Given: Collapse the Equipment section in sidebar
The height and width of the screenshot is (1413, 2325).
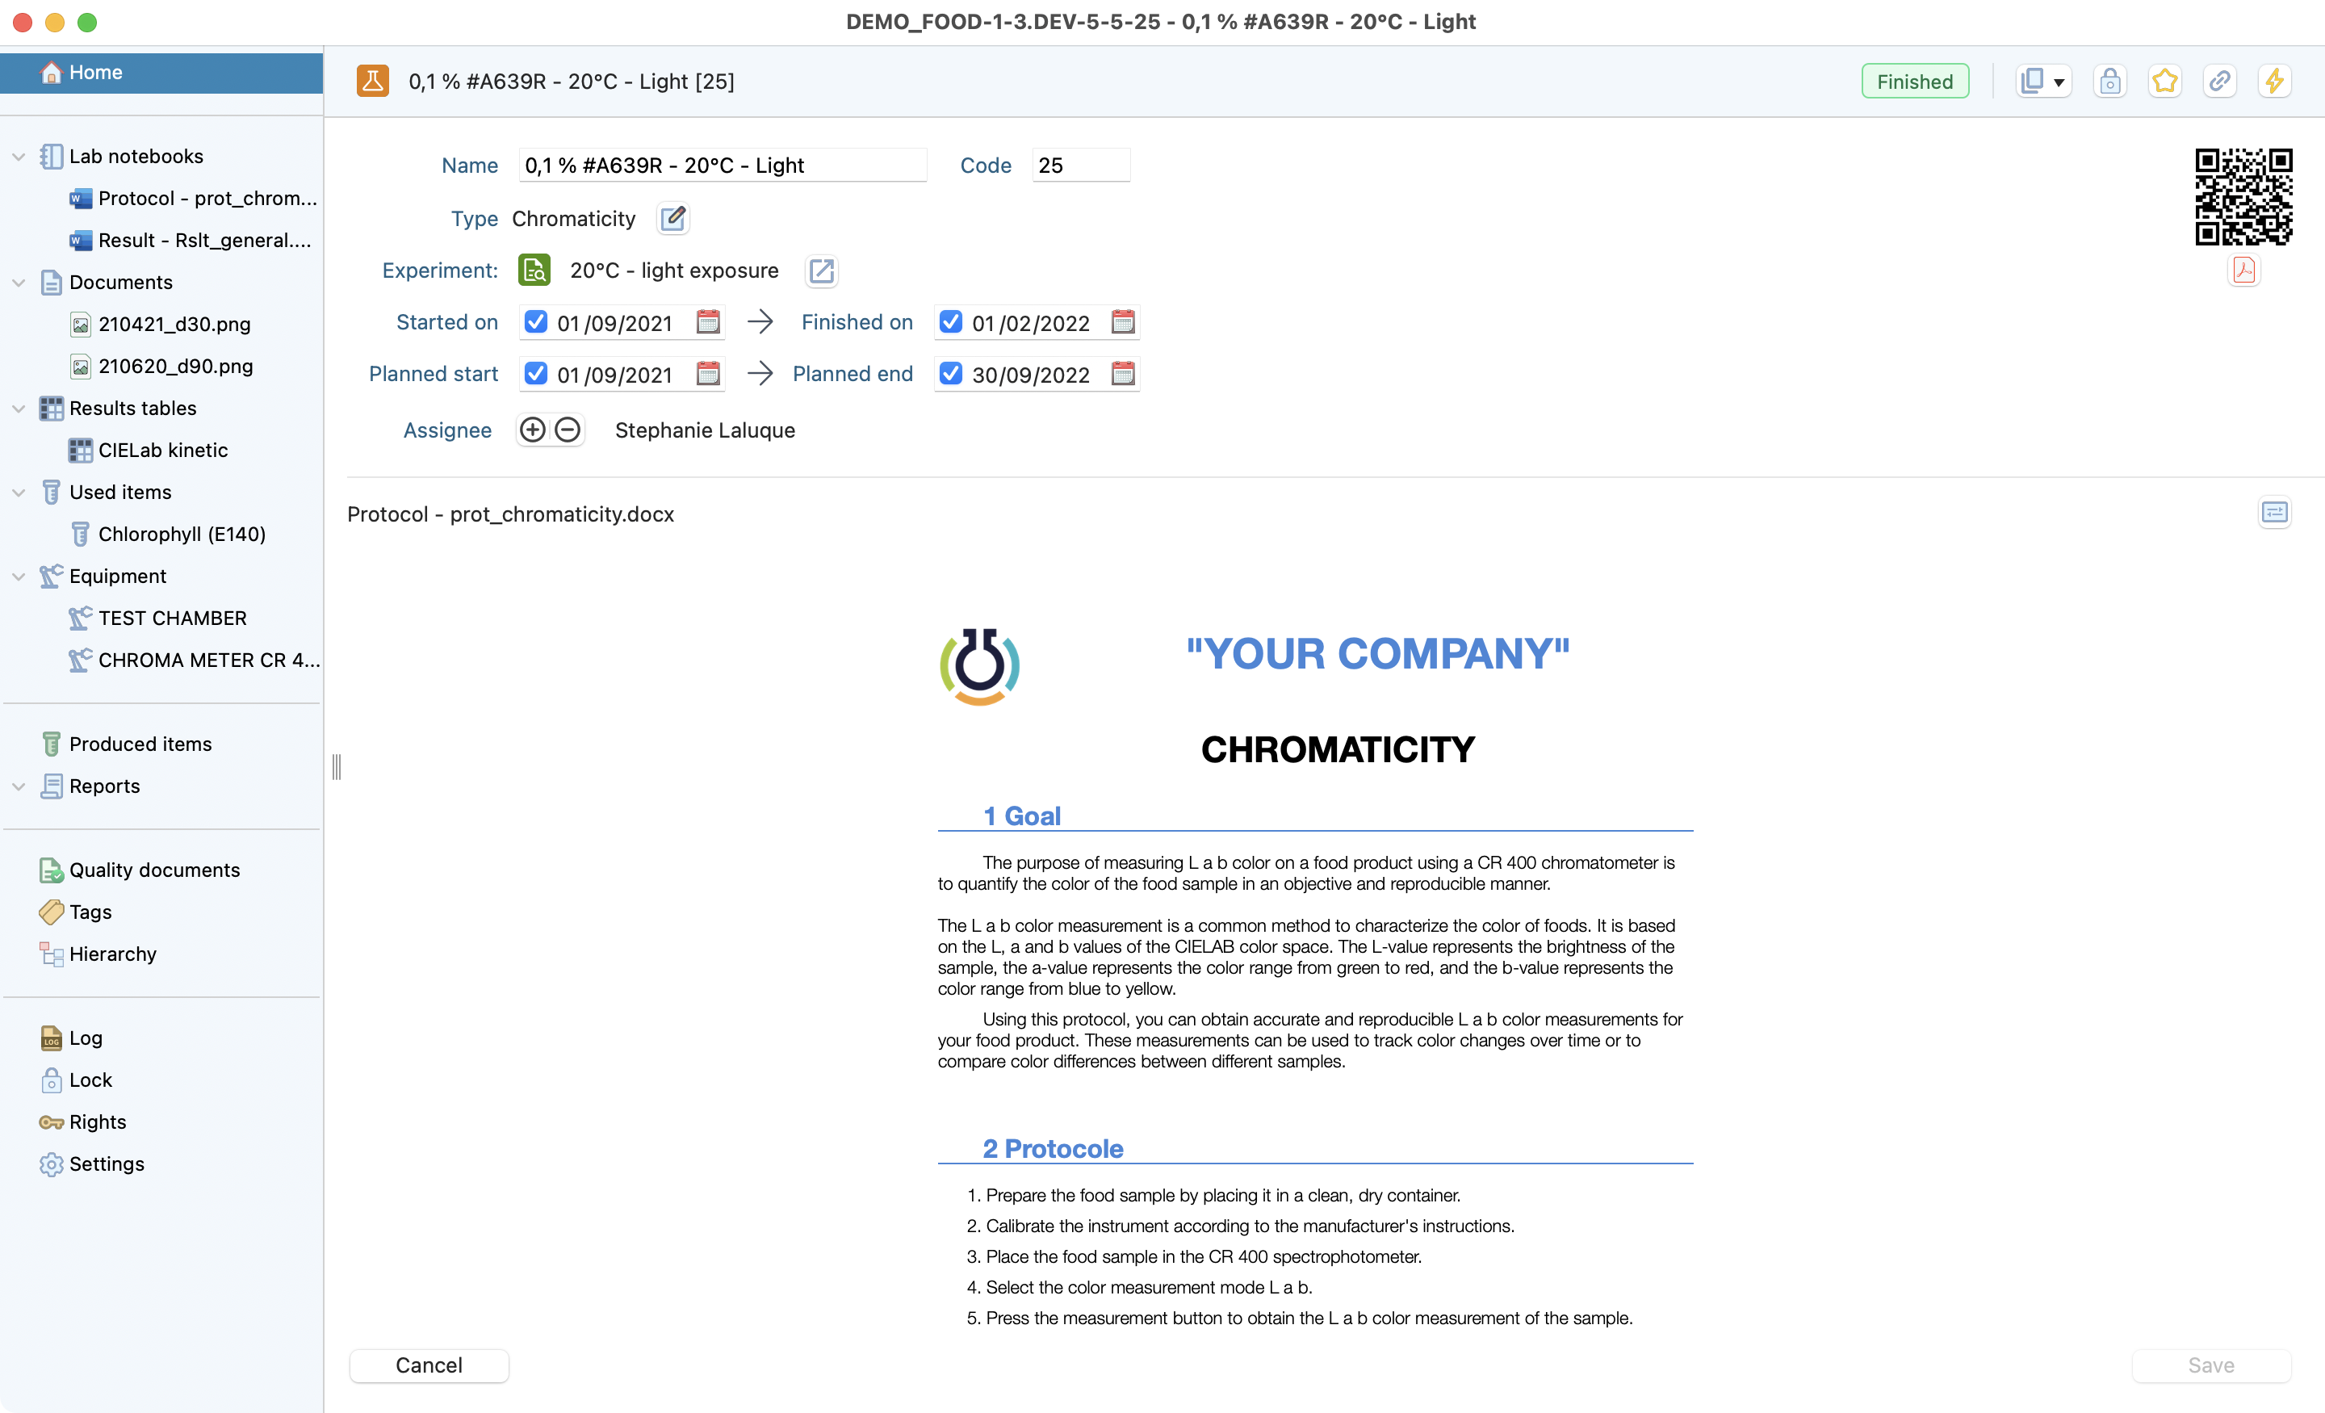Looking at the screenshot, I should 18,577.
